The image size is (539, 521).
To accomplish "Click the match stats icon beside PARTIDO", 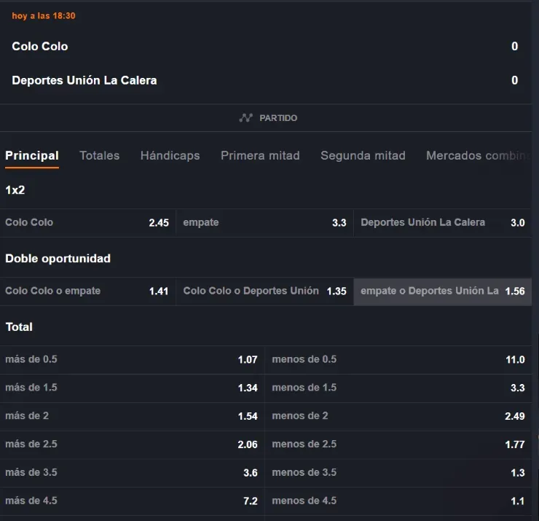I will 245,118.
